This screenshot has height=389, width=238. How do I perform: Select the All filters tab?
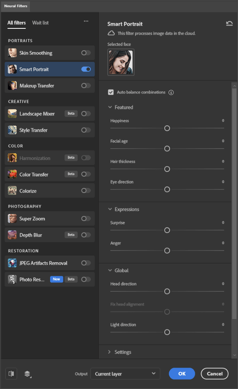click(17, 23)
